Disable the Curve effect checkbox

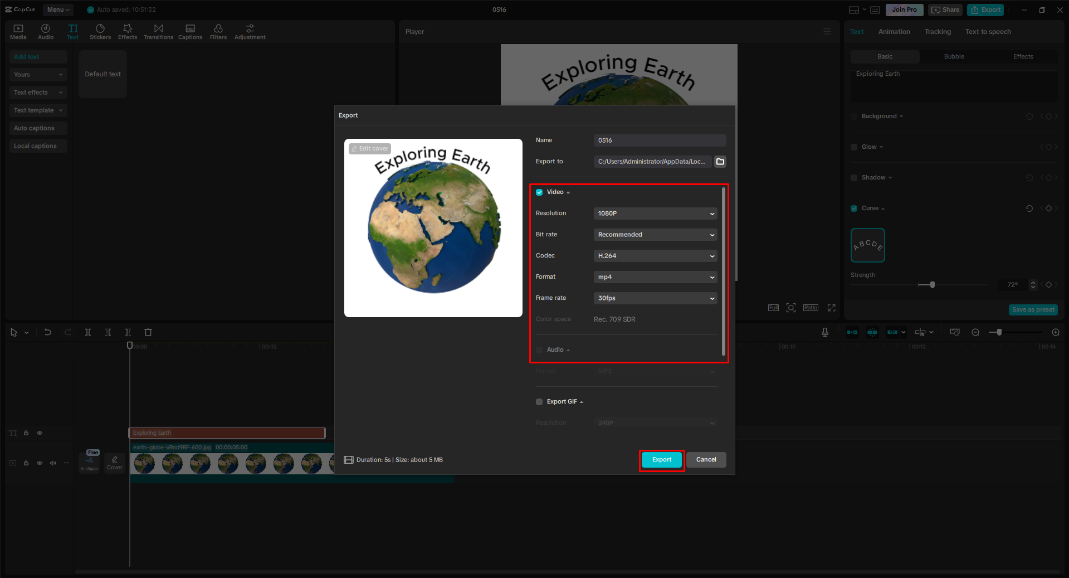pyautogui.click(x=854, y=208)
